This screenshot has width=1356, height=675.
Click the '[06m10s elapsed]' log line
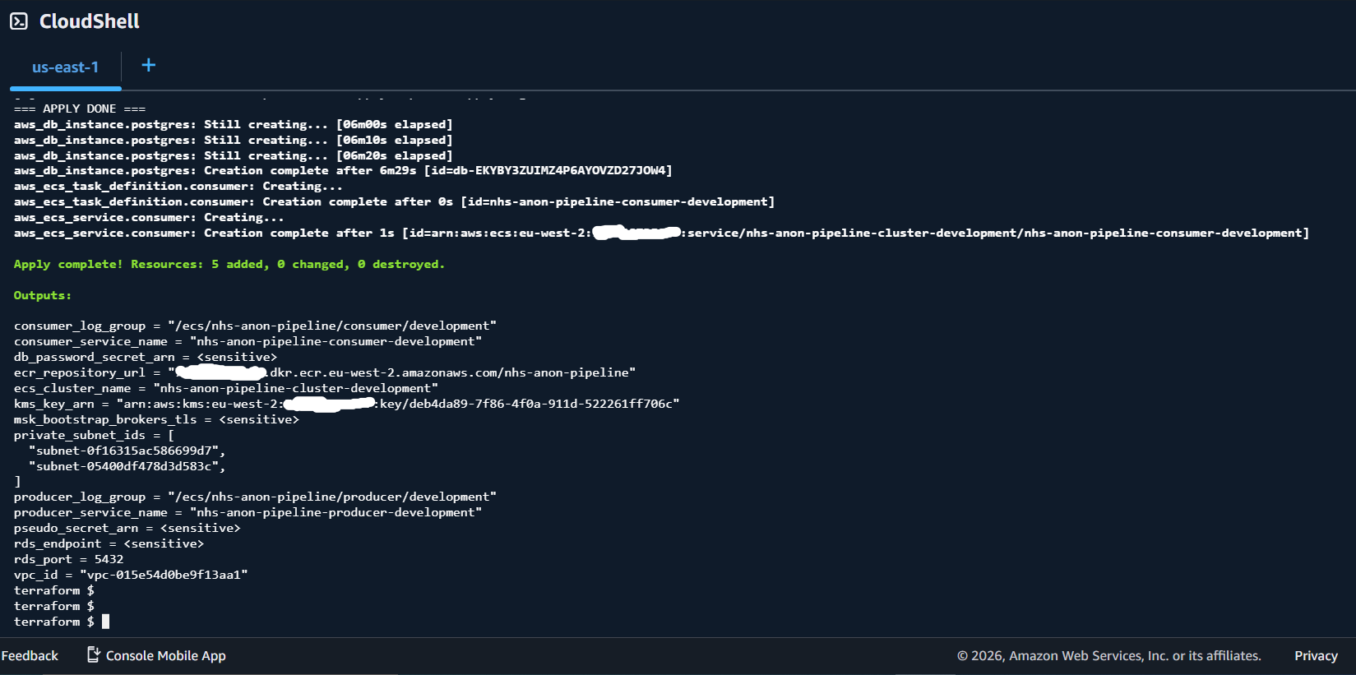233,140
